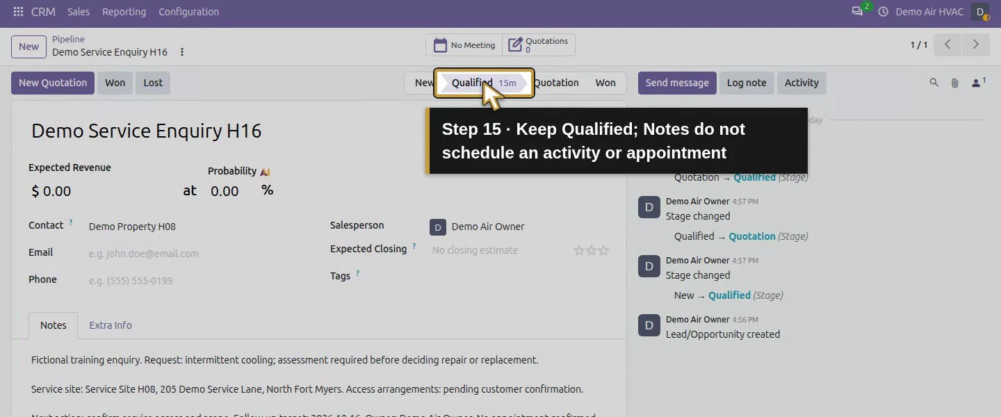Mark opportunity as Won button

tap(115, 83)
